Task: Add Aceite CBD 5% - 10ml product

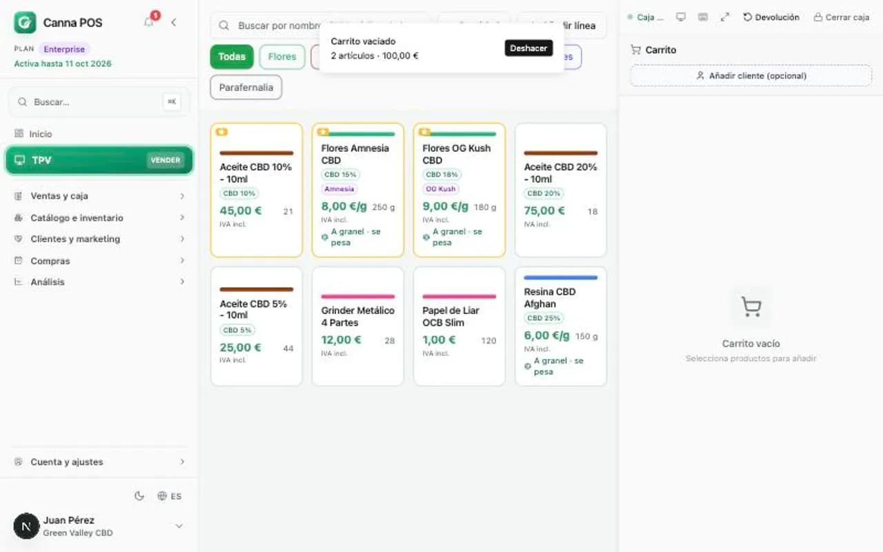Action: (x=257, y=326)
